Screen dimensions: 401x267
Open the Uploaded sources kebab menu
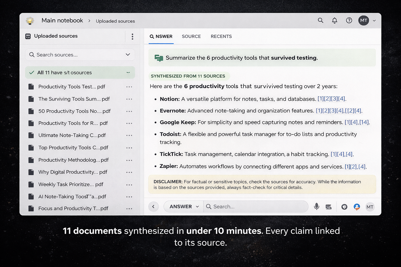click(132, 36)
